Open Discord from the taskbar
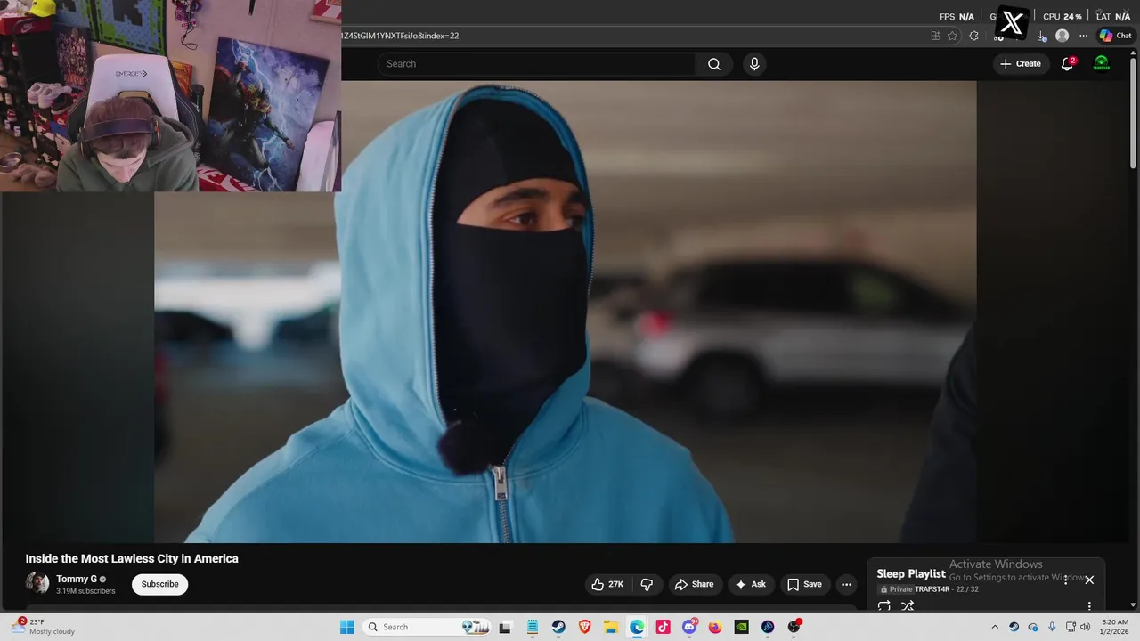The image size is (1140, 641). tap(689, 627)
